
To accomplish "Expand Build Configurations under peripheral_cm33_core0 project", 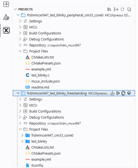I will pos(20,33).
